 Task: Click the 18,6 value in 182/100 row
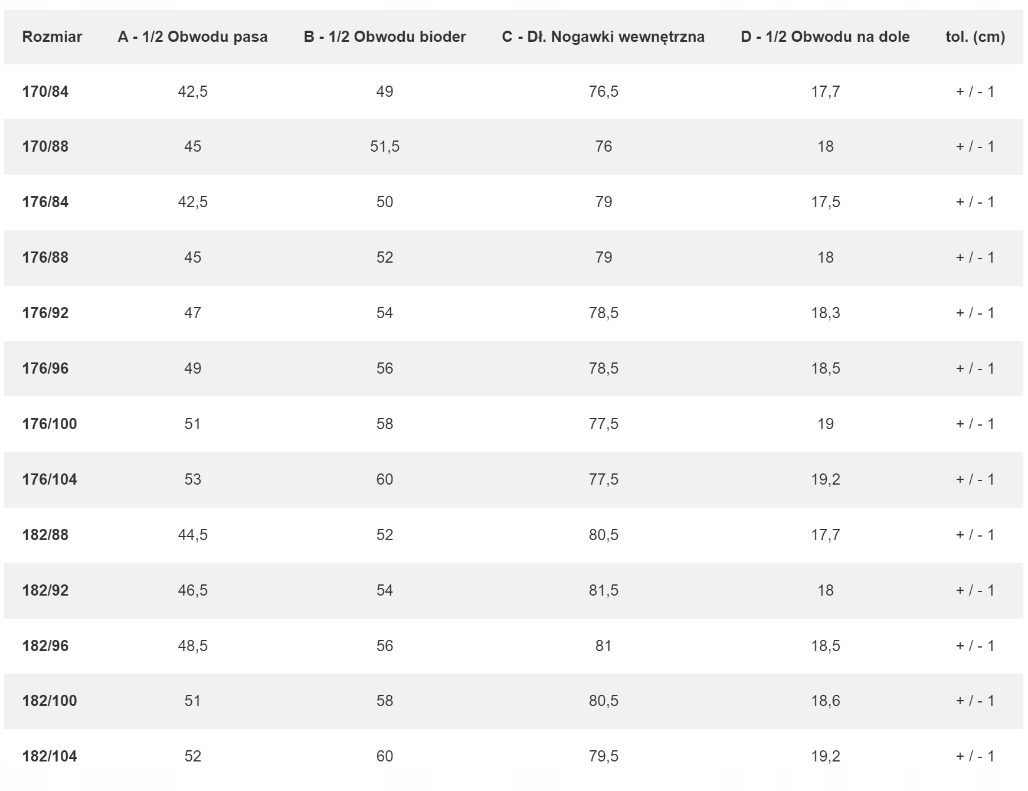pos(825,701)
